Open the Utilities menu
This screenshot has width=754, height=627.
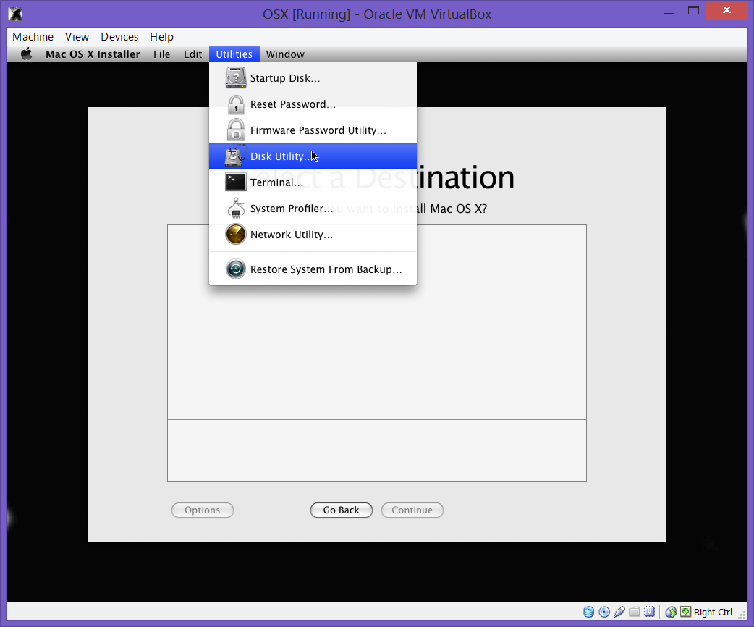pos(234,54)
